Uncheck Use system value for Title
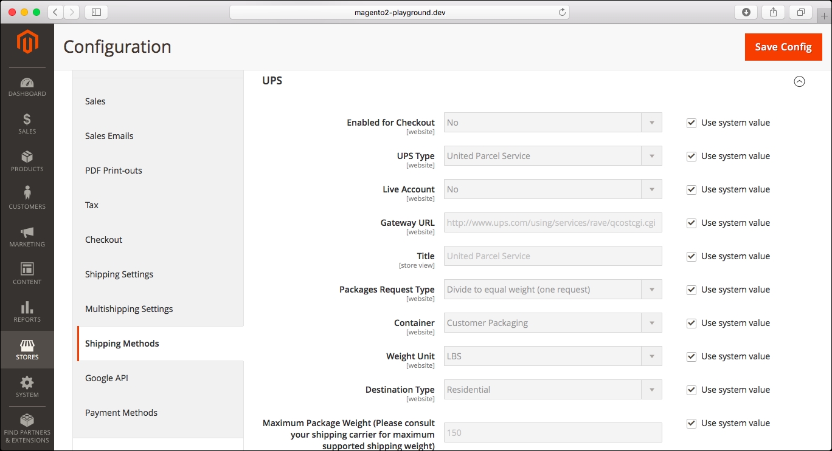This screenshot has height=451, width=832. point(691,256)
